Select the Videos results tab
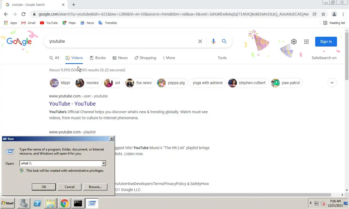Image resolution: width=349 pixels, height=209 pixels. (x=74, y=58)
